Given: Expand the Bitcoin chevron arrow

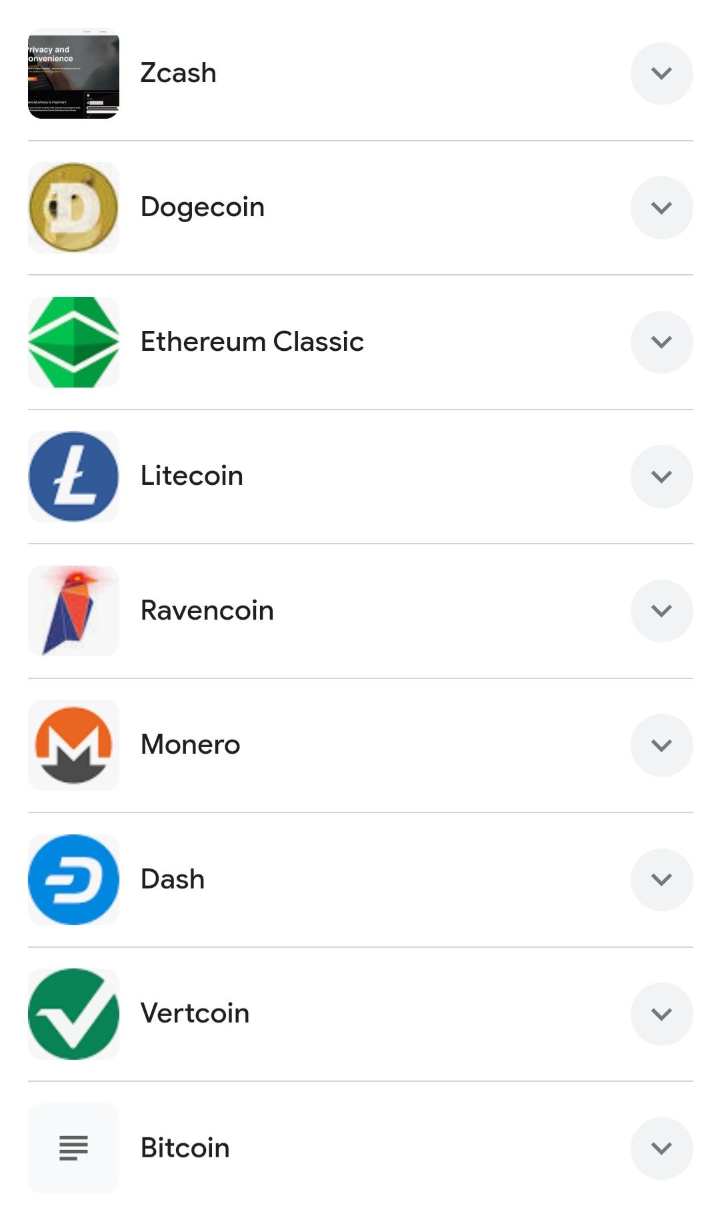Looking at the screenshot, I should (x=661, y=1148).
